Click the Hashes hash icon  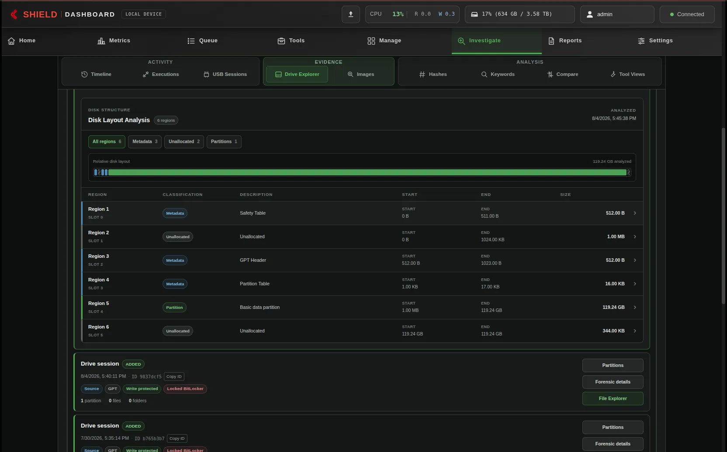[422, 75]
